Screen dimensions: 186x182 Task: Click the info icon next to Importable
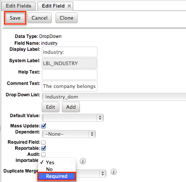point(83,161)
